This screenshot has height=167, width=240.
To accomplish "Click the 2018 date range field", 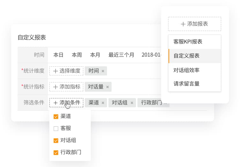I will 151,55.
